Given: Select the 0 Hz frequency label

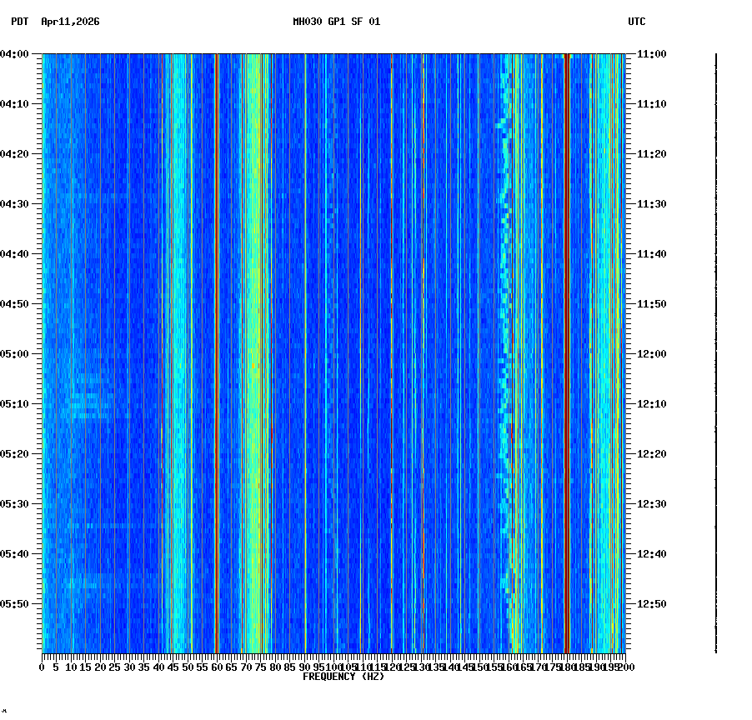Looking at the screenshot, I should click(x=40, y=667).
